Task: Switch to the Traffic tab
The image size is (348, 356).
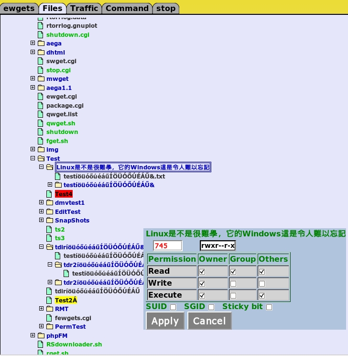Action: tap(84, 8)
